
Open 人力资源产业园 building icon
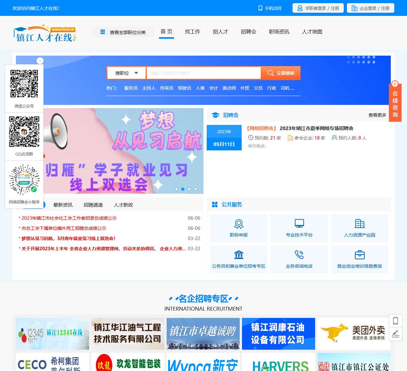(x=360, y=223)
